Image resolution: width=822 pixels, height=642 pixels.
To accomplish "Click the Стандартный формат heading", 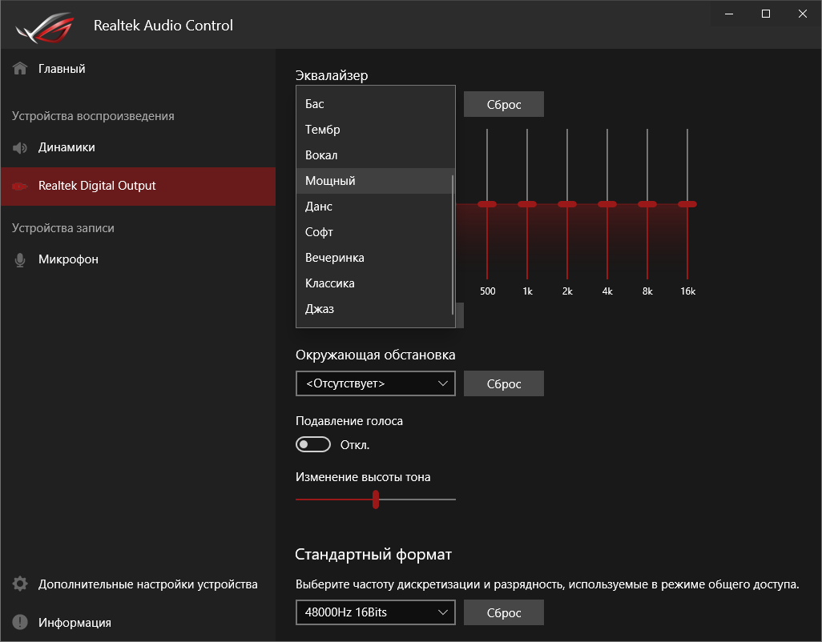I will [373, 554].
